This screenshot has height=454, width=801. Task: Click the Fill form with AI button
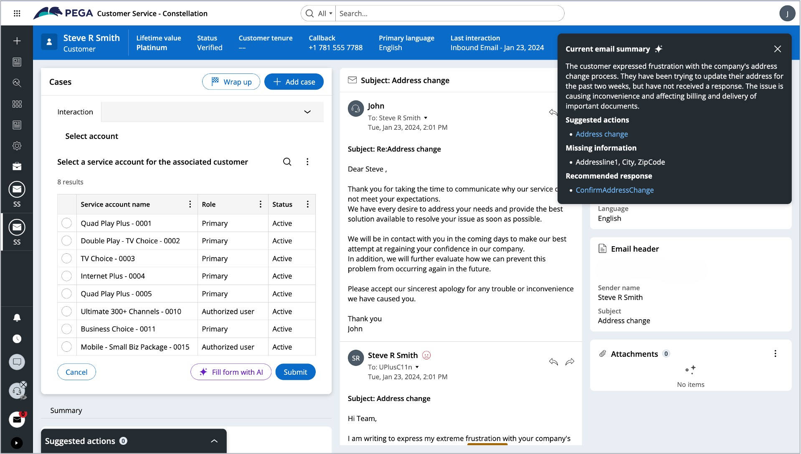(x=231, y=372)
